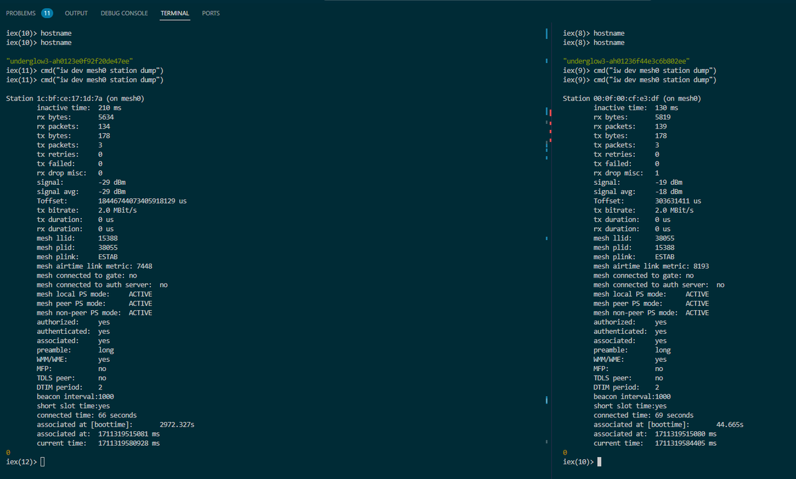The image size is (796, 479).
Task: Click the problems count badge showing 11
Action: tap(47, 13)
